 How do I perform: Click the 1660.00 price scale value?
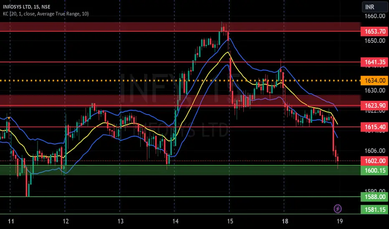tap(375, 16)
